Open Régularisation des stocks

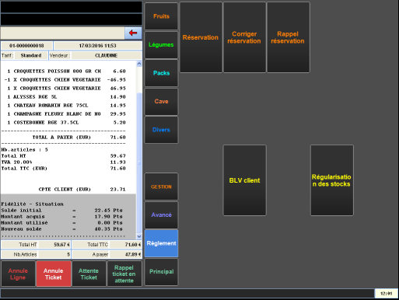pos(332,180)
